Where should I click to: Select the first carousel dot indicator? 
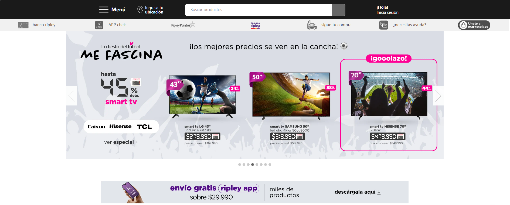(240, 165)
